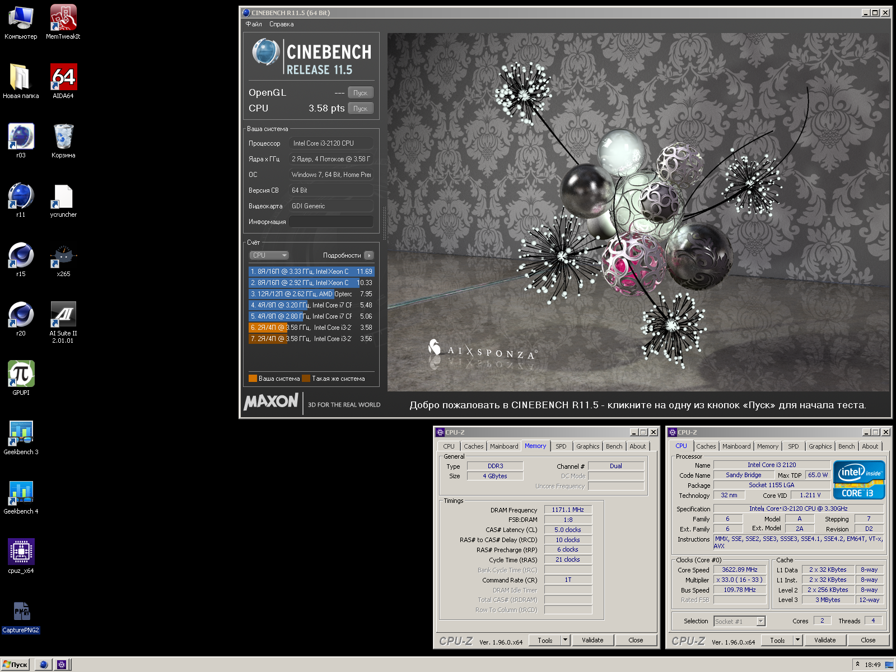
Task: Open Tools dropdown arrow in Memory CPU-Z window
Action: 566,640
